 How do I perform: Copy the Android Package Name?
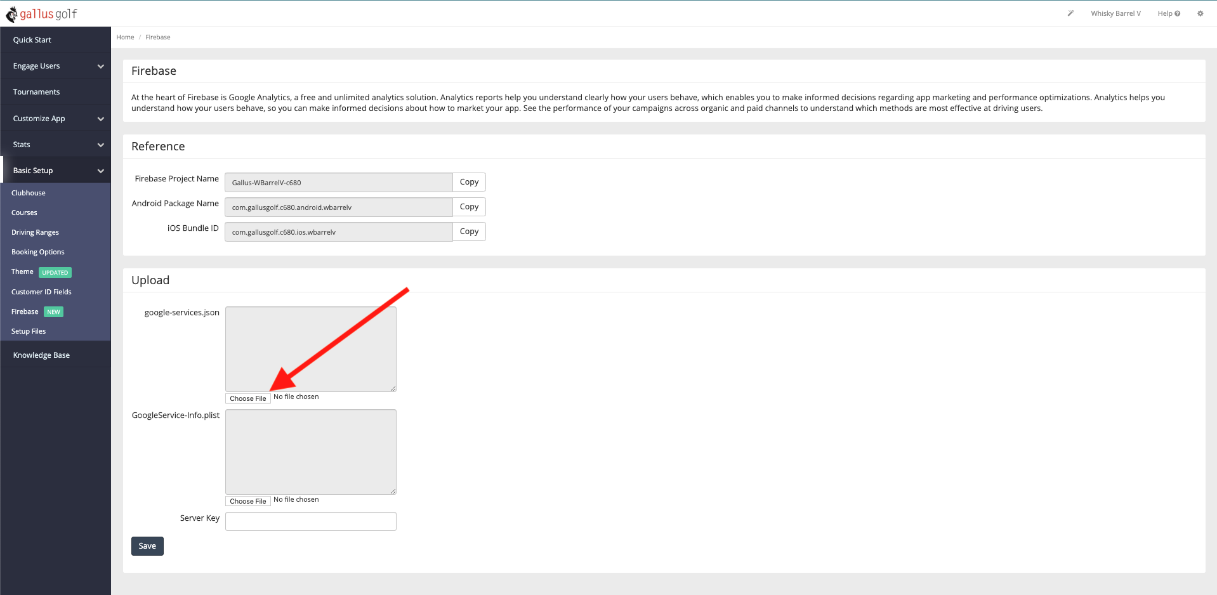pos(470,207)
